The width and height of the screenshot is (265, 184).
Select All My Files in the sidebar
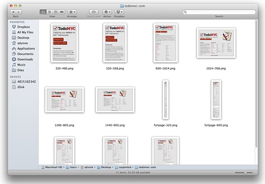point(26,32)
